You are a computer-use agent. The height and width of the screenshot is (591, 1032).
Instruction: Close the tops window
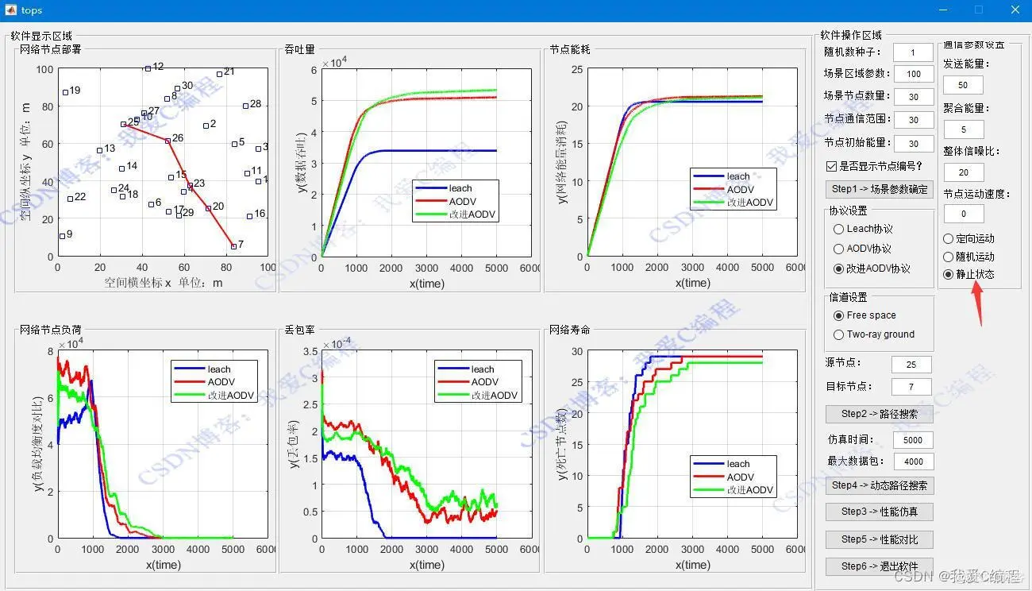pos(1015,10)
